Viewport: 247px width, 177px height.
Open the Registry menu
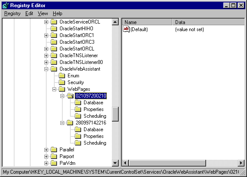point(12,13)
